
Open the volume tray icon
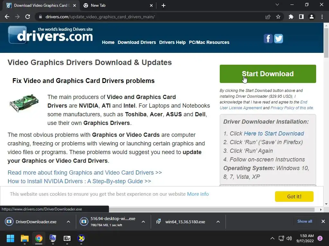coord(289,238)
